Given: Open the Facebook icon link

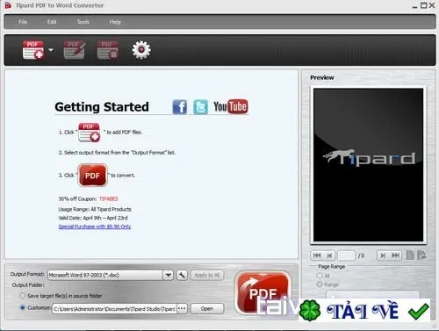Looking at the screenshot, I should click(x=180, y=107).
